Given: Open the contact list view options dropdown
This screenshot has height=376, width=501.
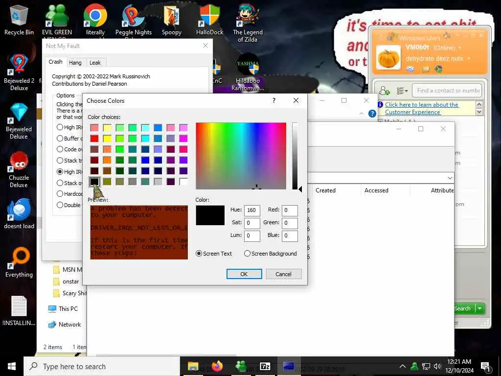Looking at the screenshot, I should (402, 91).
